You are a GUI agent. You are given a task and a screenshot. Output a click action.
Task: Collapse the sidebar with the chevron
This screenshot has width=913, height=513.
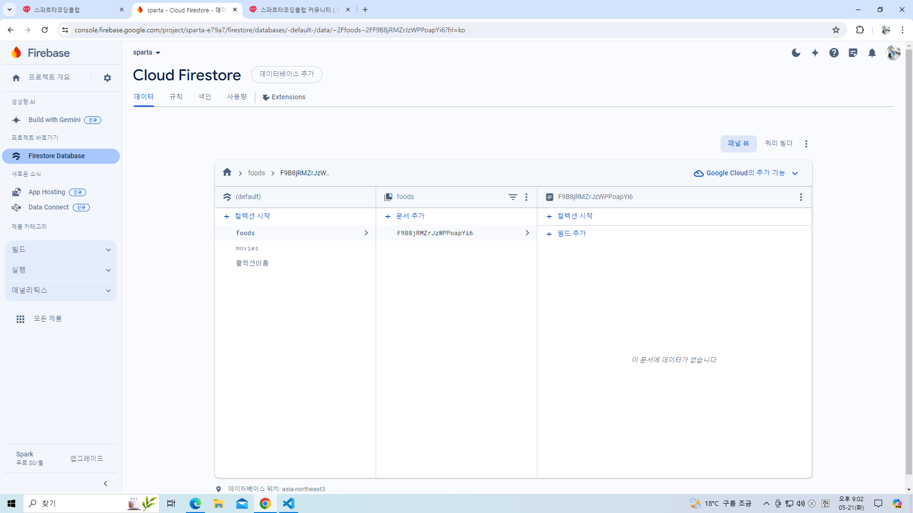coord(106,484)
